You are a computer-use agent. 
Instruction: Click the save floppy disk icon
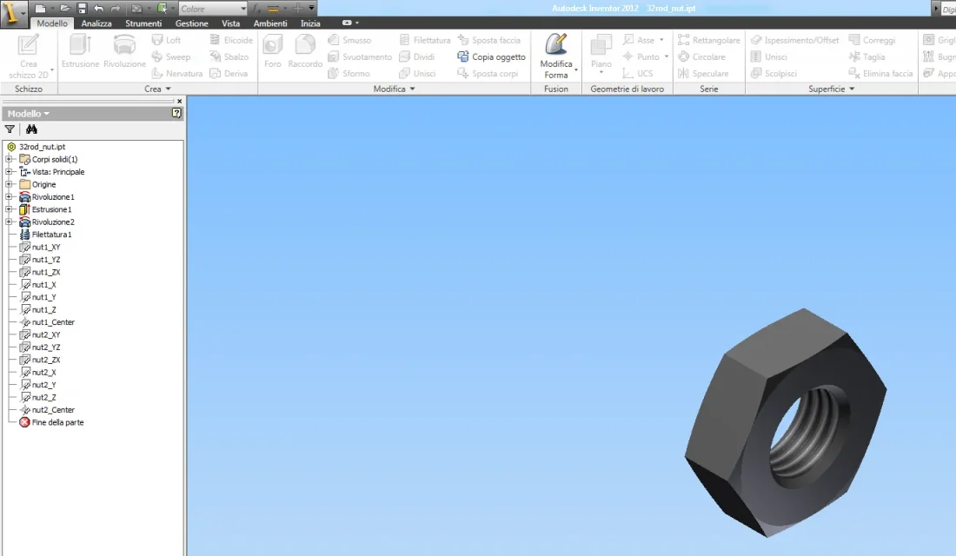[x=82, y=9]
